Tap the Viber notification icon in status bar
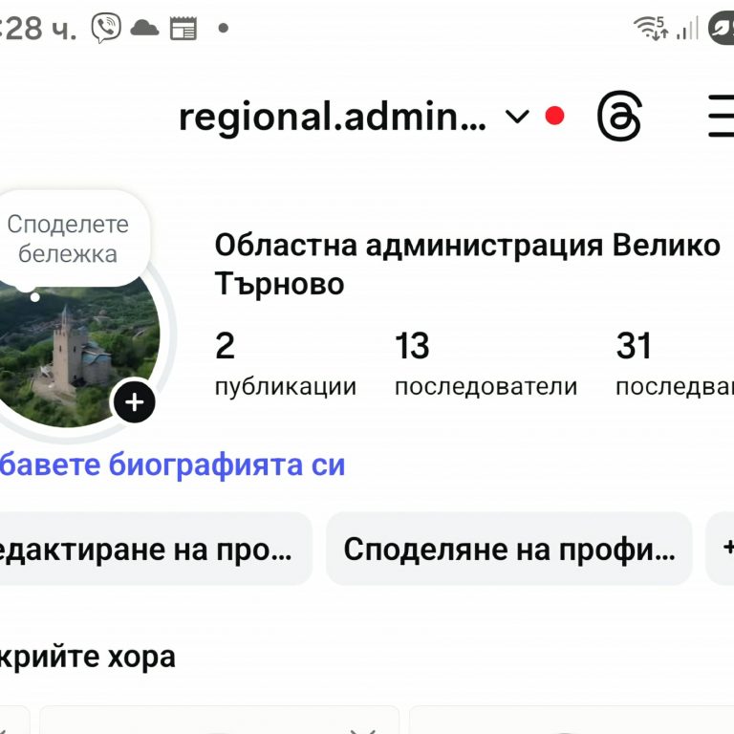The width and height of the screenshot is (734, 734). tap(106, 28)
